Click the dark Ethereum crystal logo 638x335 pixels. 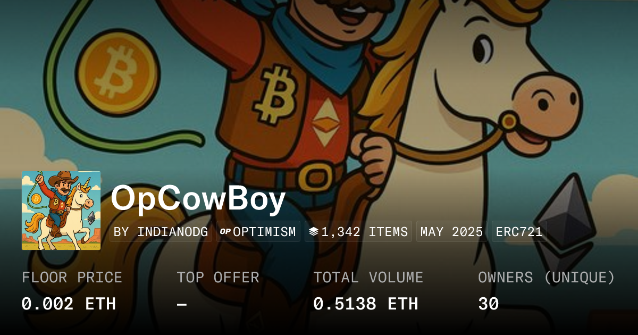[x=565, y=222]
